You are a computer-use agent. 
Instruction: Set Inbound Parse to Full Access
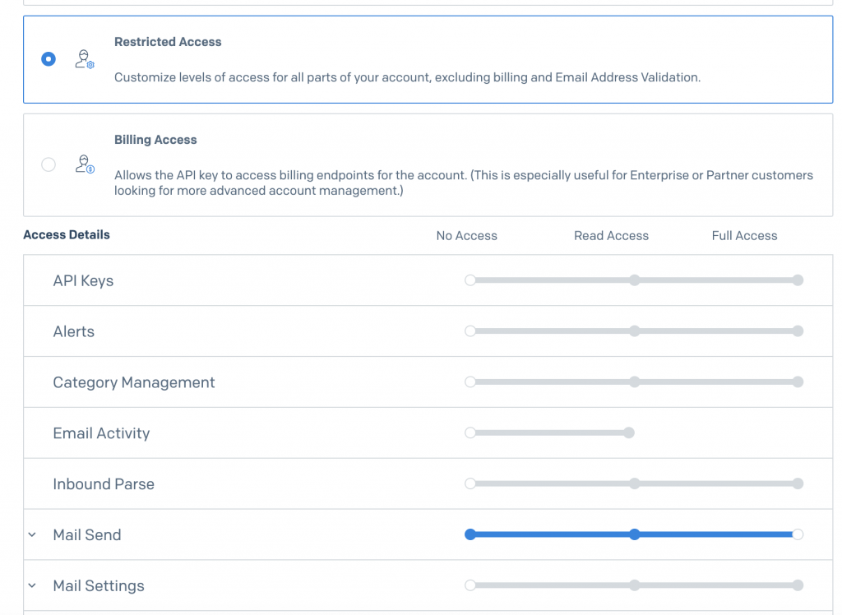tap(798, 483)
